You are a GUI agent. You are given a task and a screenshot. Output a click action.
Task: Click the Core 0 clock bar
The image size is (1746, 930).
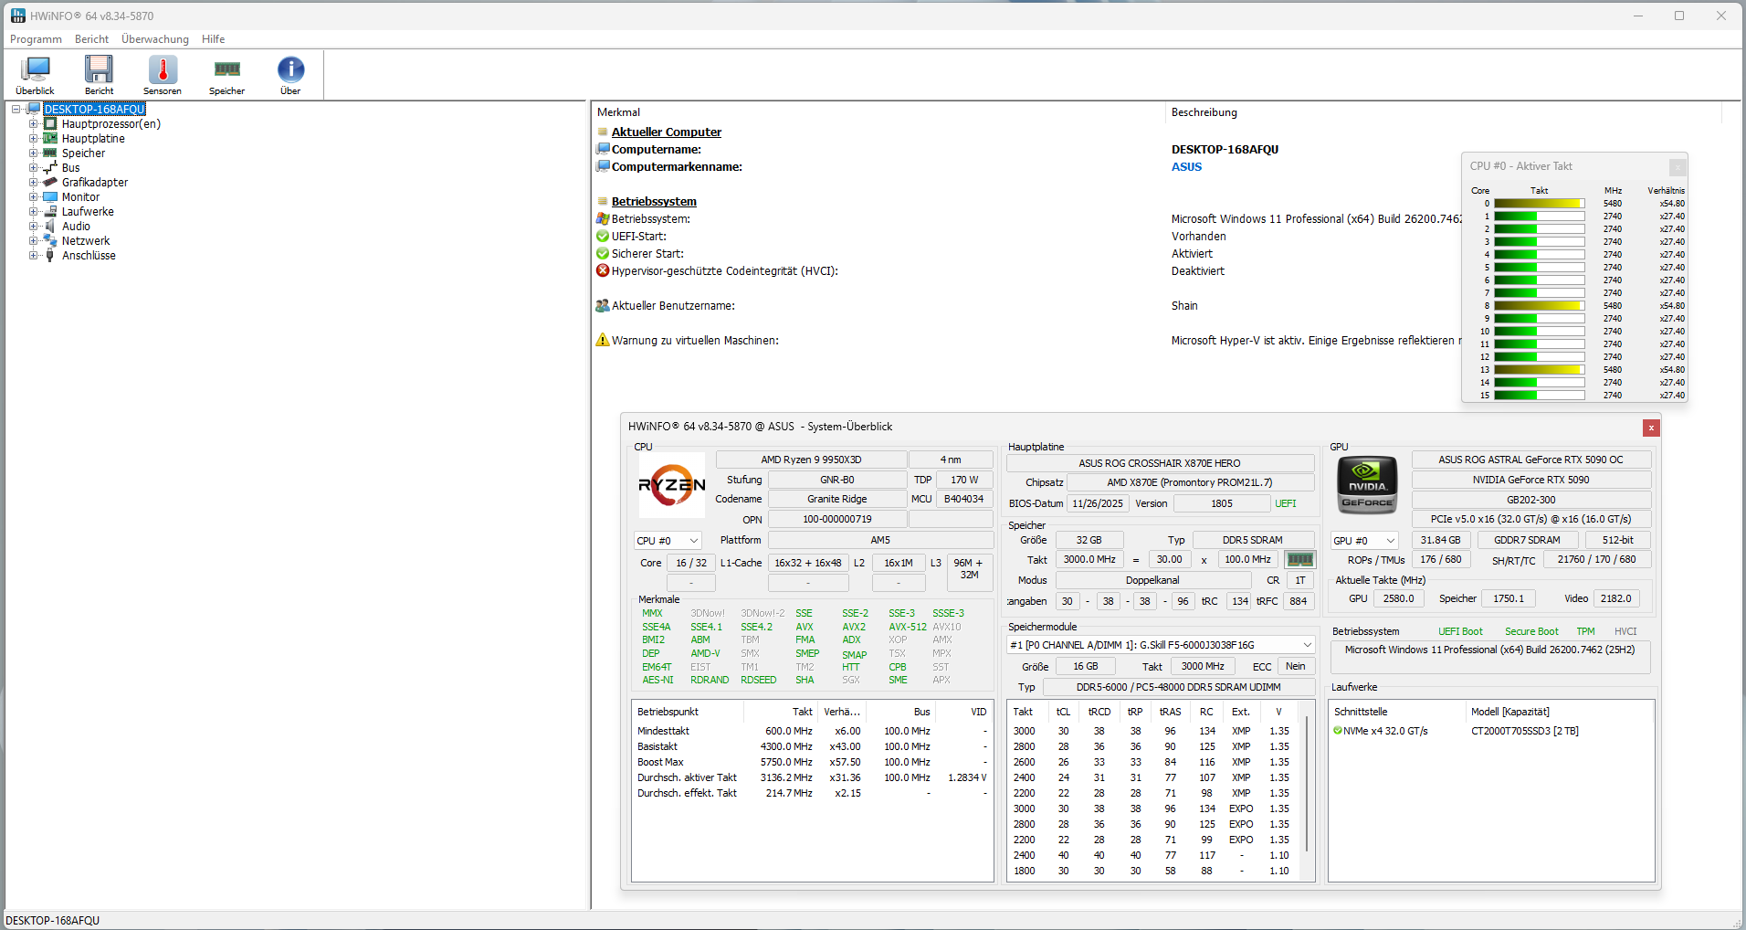(1539, 204)
